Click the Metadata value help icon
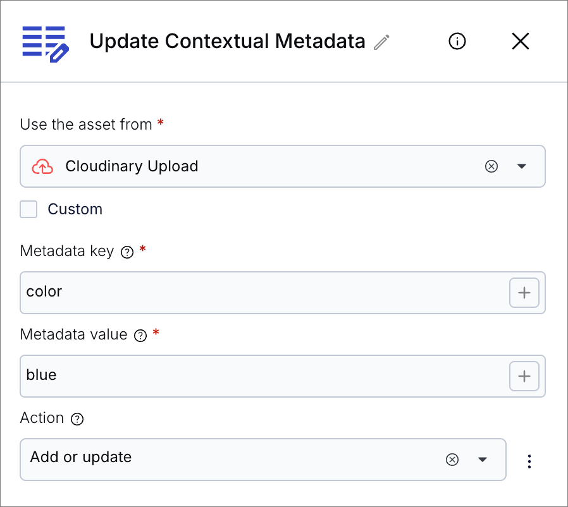Screen dimensions: 568x507 [140, 336]
